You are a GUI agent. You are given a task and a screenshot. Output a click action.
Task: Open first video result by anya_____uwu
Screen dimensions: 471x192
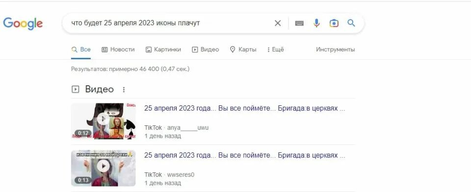(x=244, y=108)
